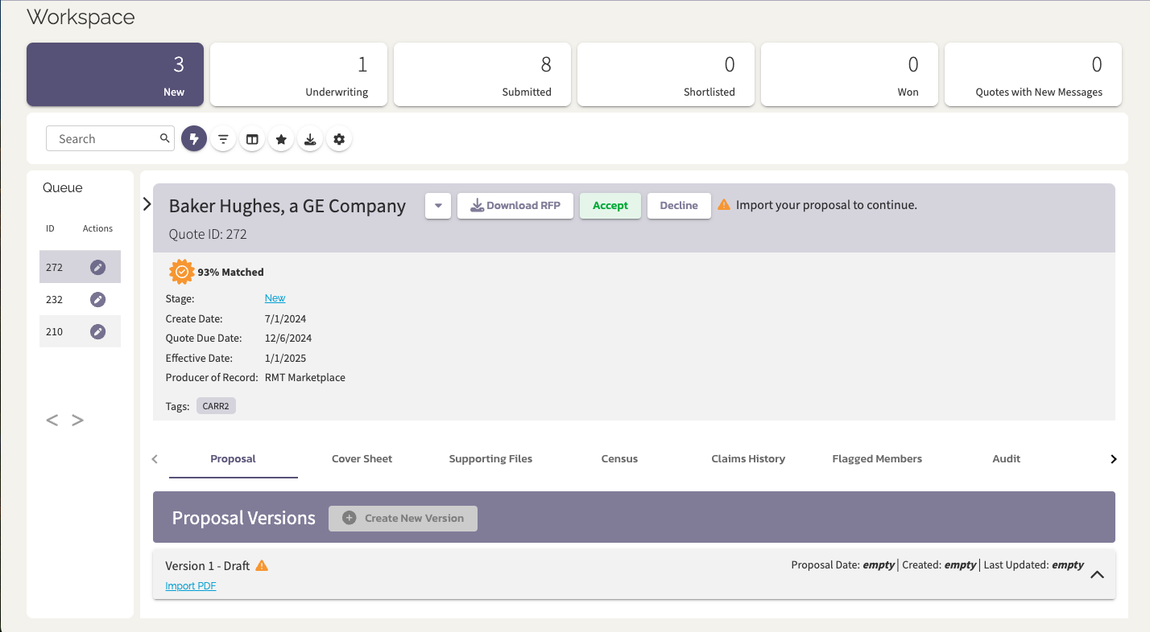Viewport: 1150px width, 632px height.
Task: Collapse the Version 1 - Draft panel
Action: (1097, 575)
